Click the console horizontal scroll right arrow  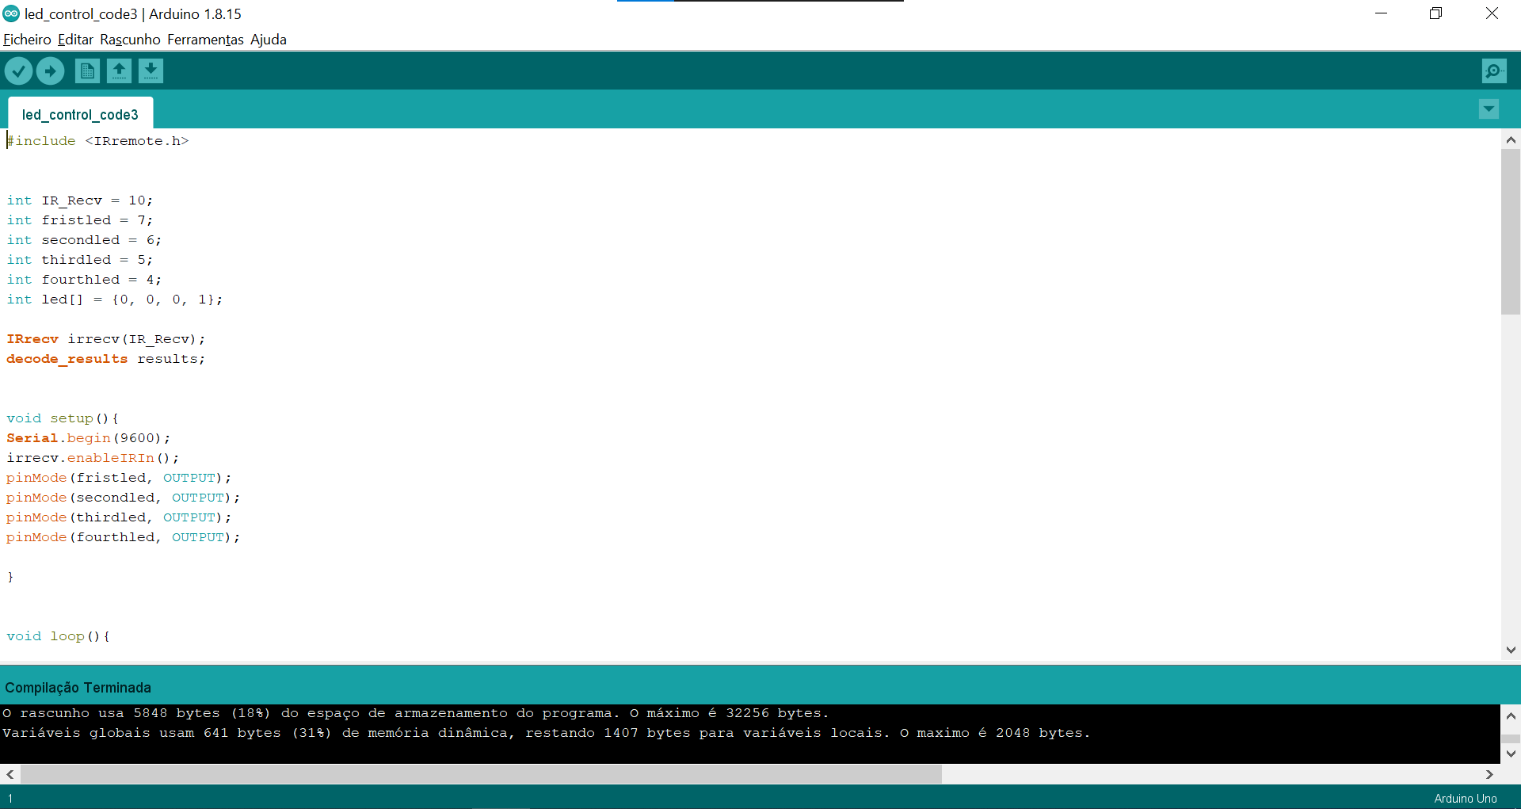coord(1489,774)
